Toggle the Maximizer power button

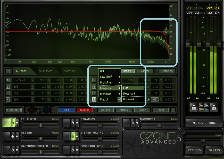point(133,123)
